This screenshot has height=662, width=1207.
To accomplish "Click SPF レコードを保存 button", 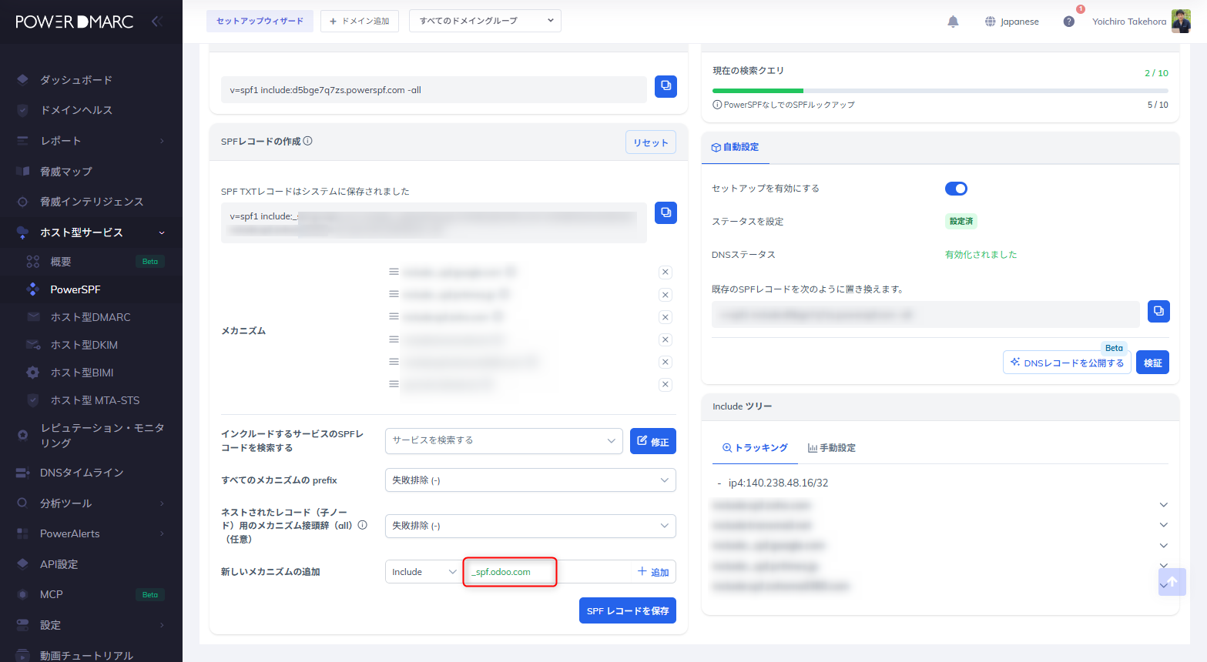I will click(x=628, y=610).
